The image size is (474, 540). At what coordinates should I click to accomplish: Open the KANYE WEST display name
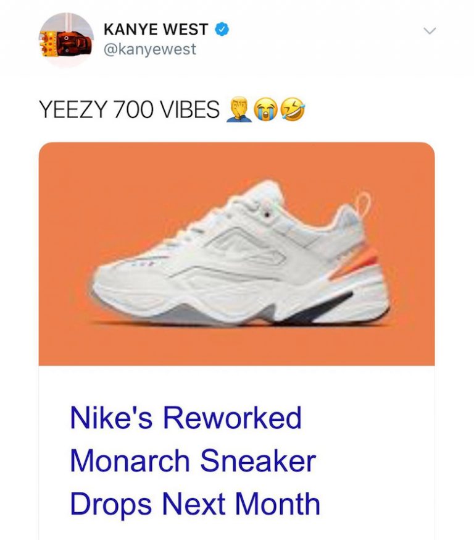pos(156,29)
